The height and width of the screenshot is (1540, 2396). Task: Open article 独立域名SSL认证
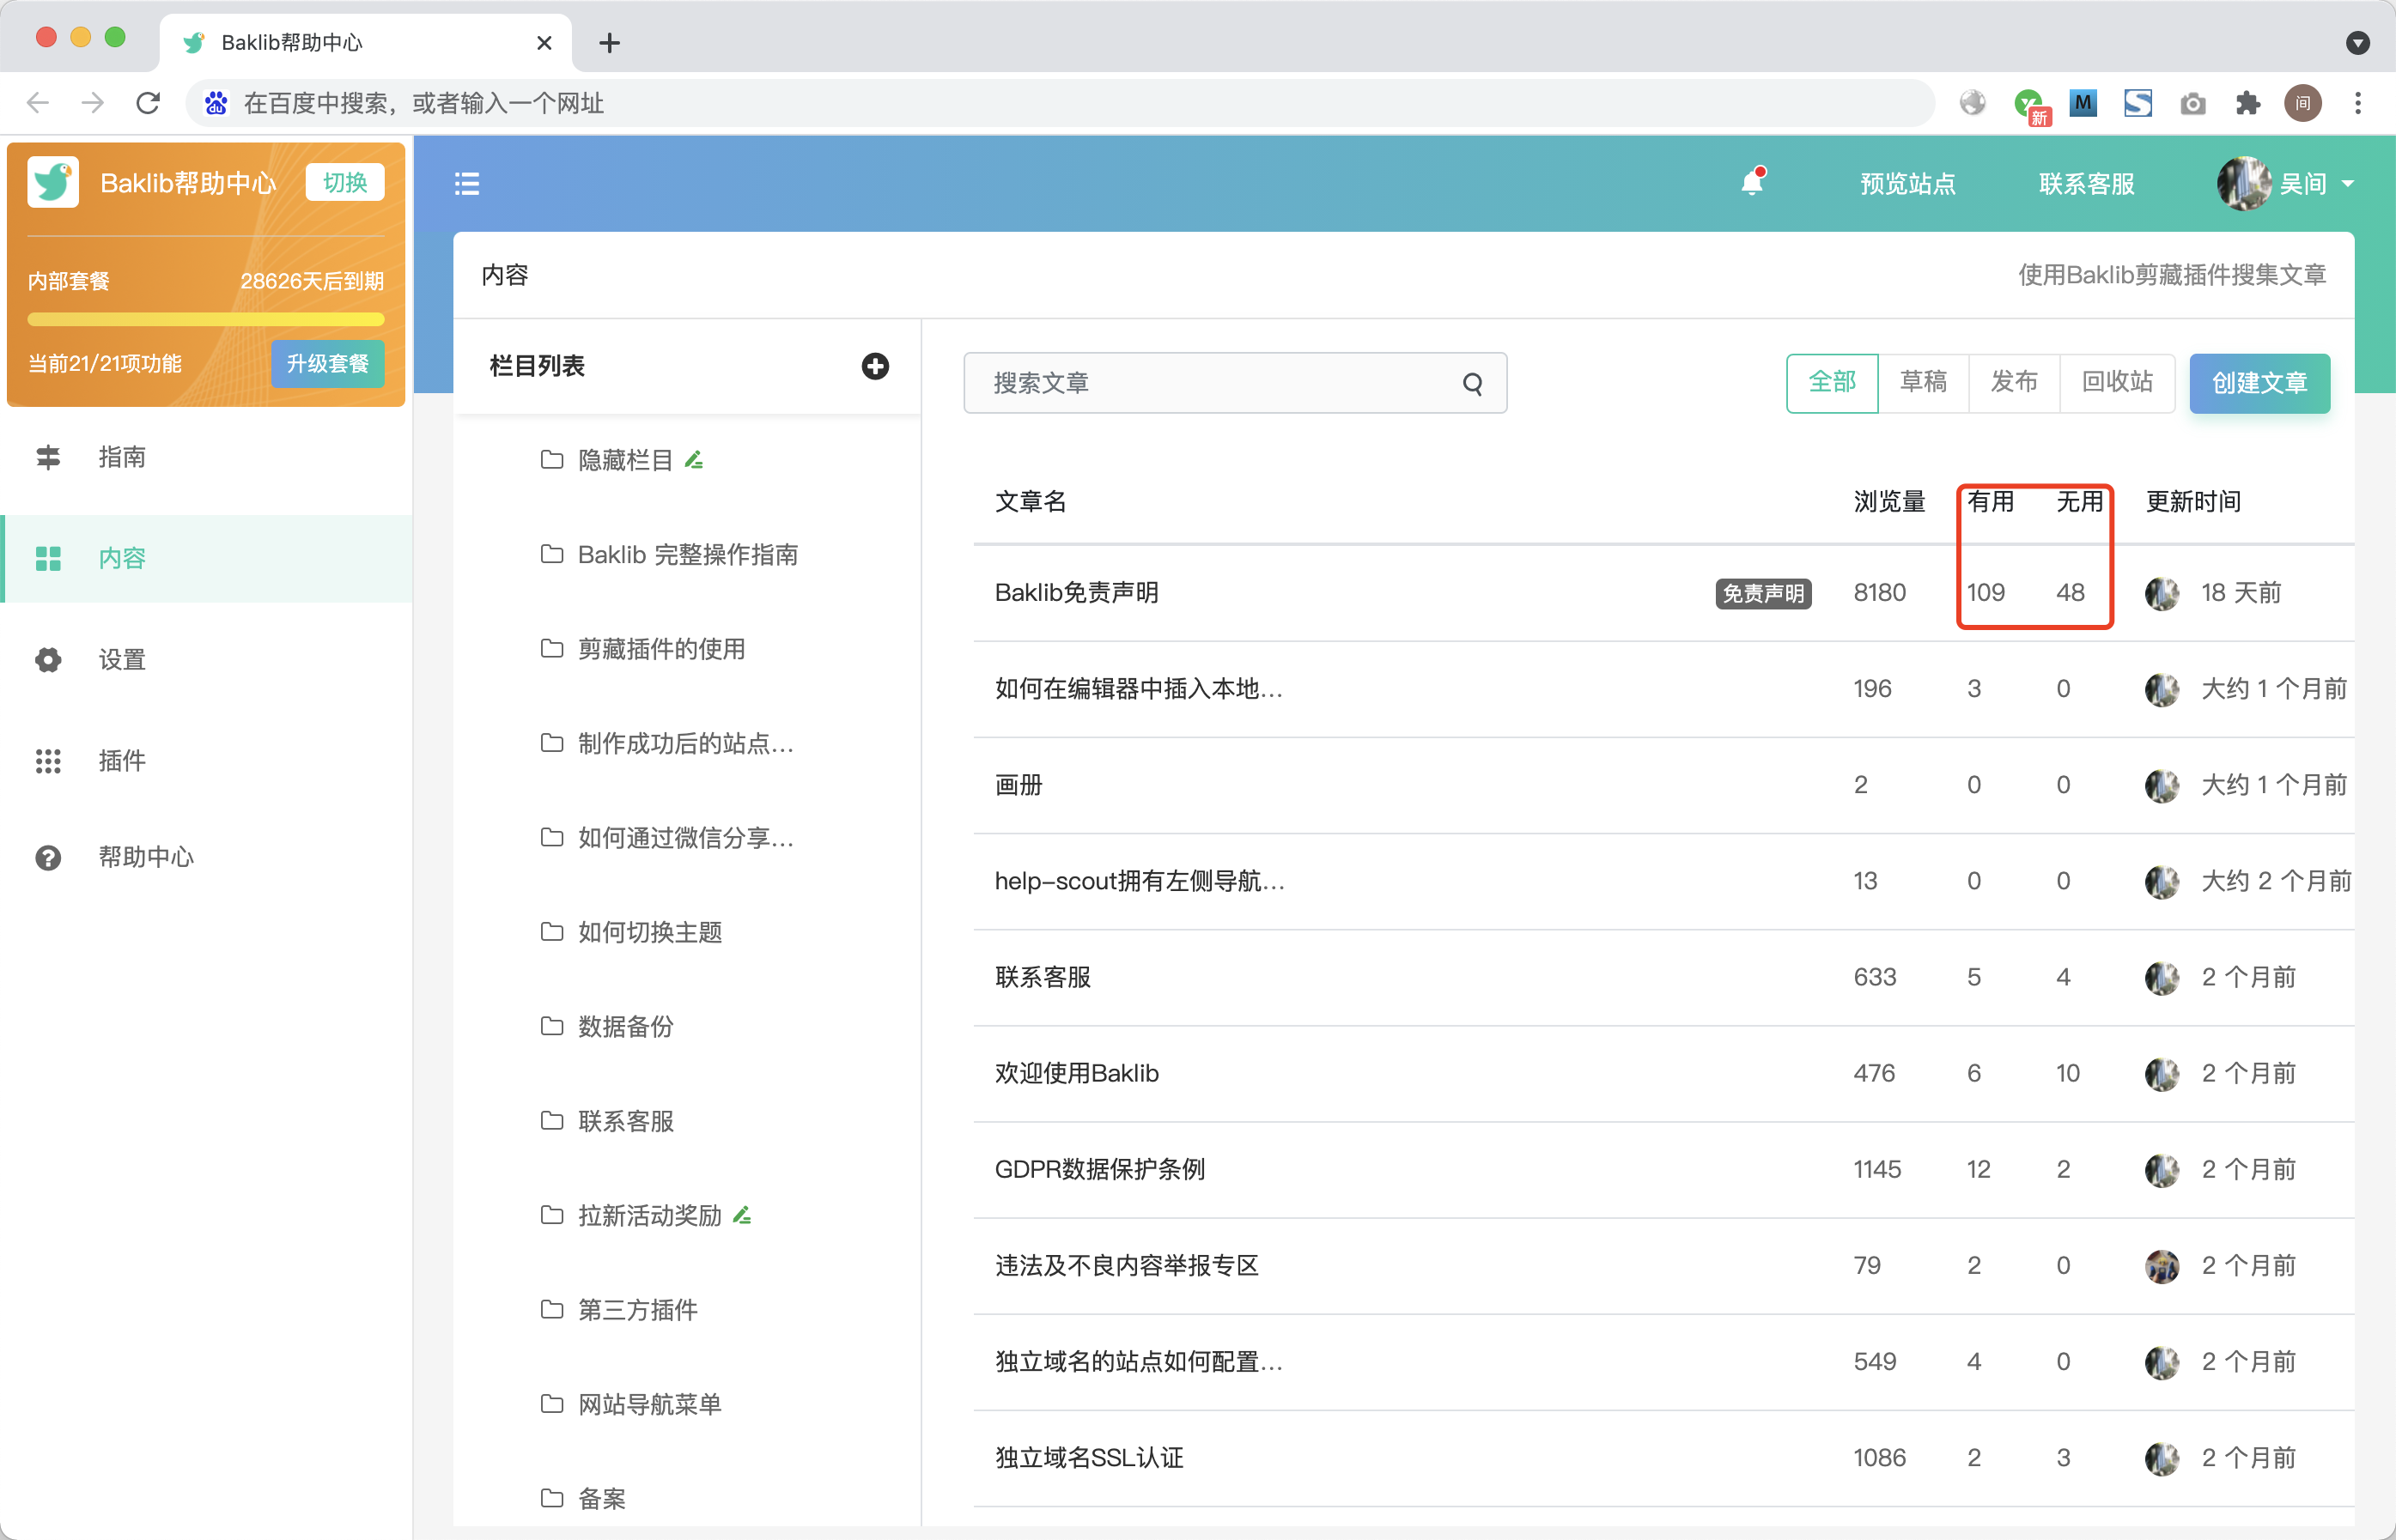pyautogui.click(x=1088, y=1459)
